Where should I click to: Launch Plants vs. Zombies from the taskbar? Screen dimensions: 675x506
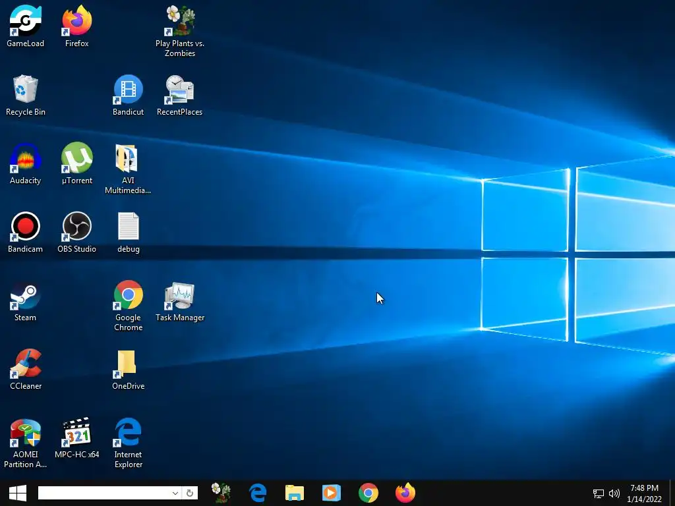(x=221, y=493)
